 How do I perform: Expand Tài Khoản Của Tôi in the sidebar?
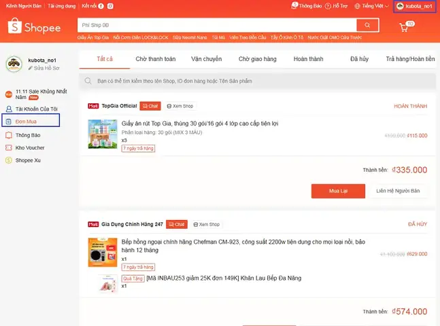pyautogui.click(x=31, y=109)
